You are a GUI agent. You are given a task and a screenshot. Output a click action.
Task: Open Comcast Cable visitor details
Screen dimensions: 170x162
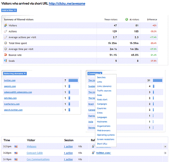34,153
